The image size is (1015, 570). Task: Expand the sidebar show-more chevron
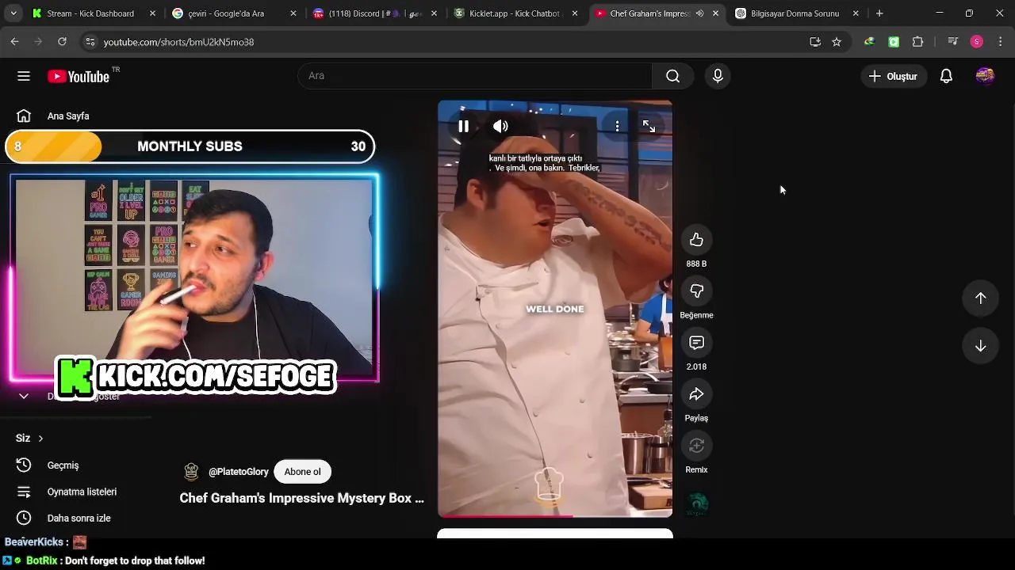point(24,396)
